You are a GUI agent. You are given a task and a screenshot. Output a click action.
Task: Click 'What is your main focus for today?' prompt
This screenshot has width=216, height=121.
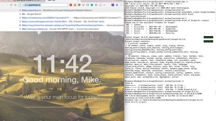coord(62,97)
